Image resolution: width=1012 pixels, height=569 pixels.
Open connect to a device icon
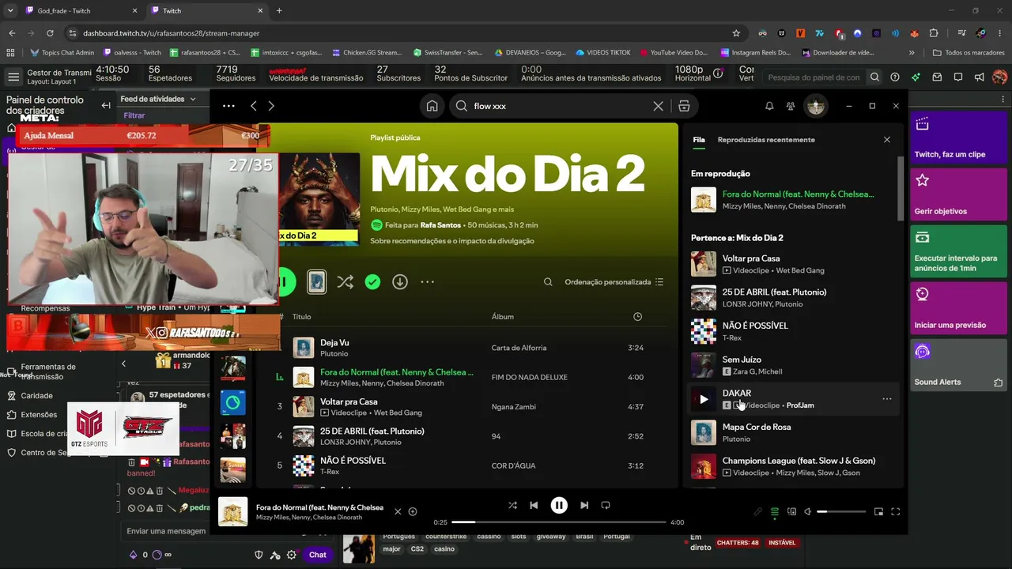click(791, 512)
